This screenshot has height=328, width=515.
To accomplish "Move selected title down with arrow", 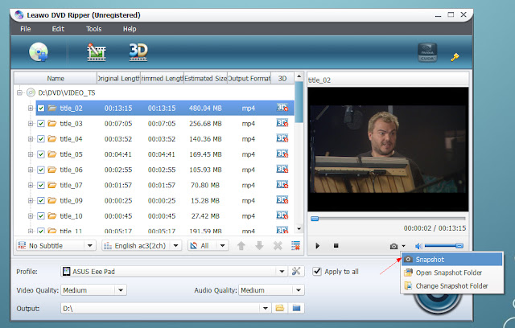I will [x=259, y=246].
